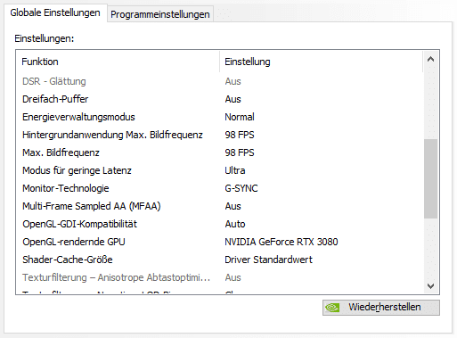Click NVIDIA logo icon on Wiederherstellen button

332,308
